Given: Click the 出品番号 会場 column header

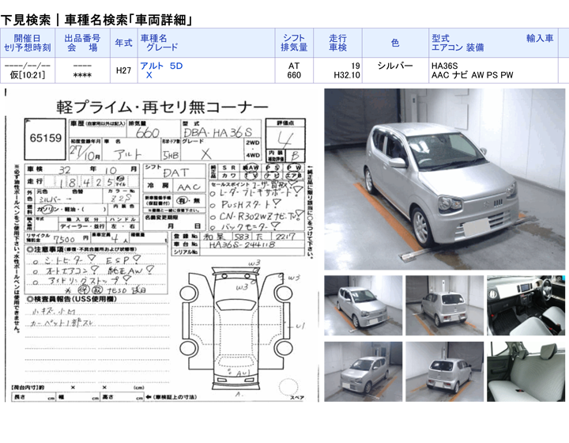Looking at the screenshot, I should (82, 43).
